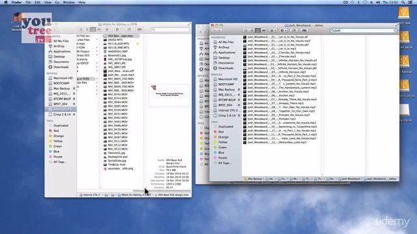This screenshot has height=234, width=417.
Task: Open the Finder menu
Action: [16, 3]
